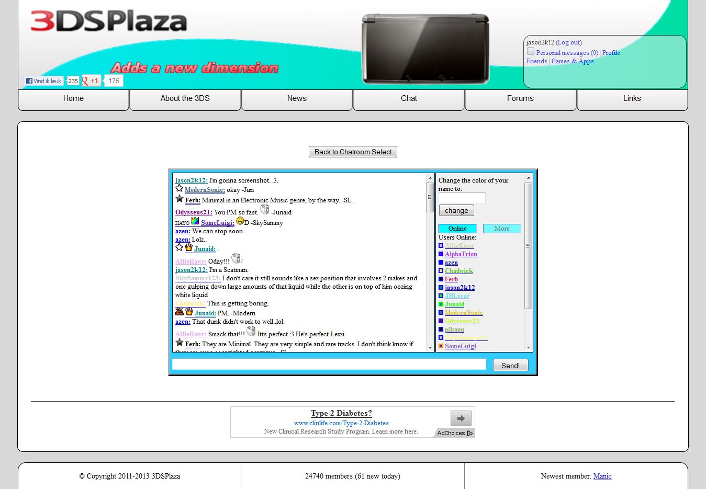Open Games & Apps
Image resolution: width=706 pixels, height=489 pixels.
[x=573, y=61]
